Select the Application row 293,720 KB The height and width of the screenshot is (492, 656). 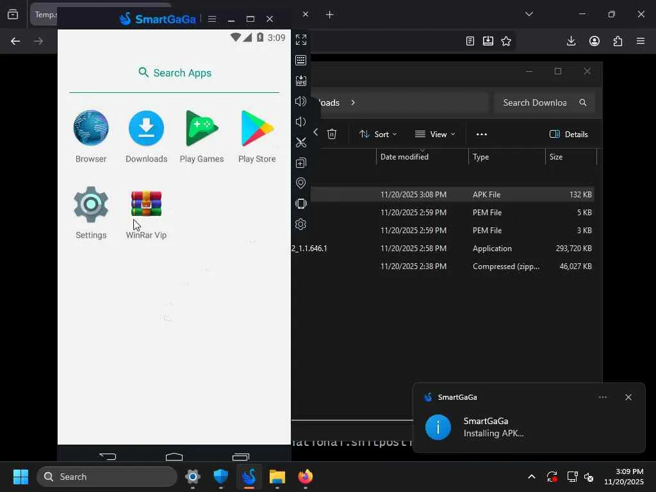[x=443, y=249]
